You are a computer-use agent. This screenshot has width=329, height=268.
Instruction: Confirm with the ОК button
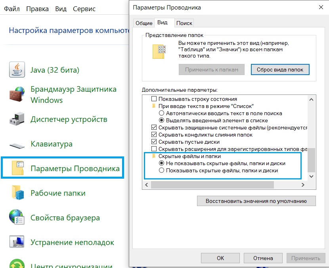pos(220,258)
